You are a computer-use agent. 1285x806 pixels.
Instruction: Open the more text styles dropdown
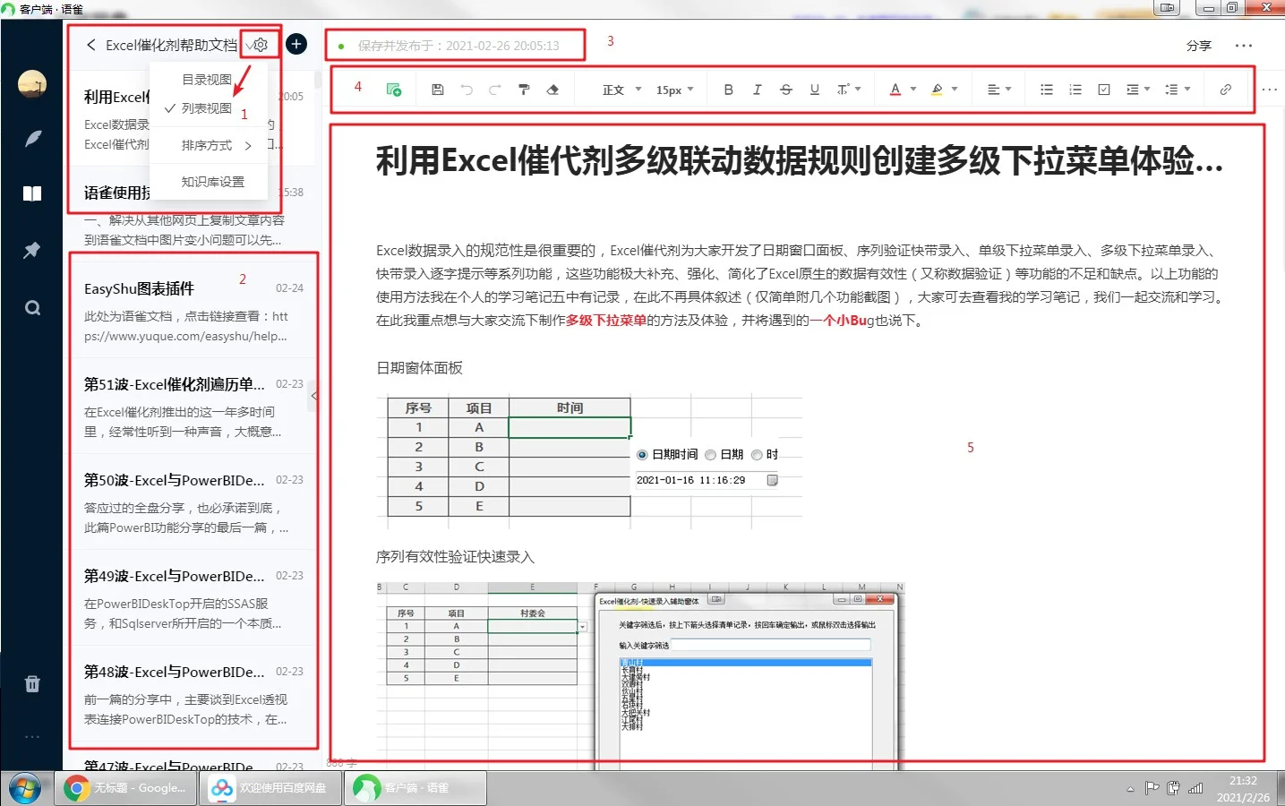click(848, 90)
